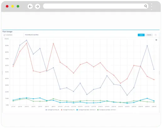
Task: Click the 50.0% y-axis label
Action: click(7, 72)
